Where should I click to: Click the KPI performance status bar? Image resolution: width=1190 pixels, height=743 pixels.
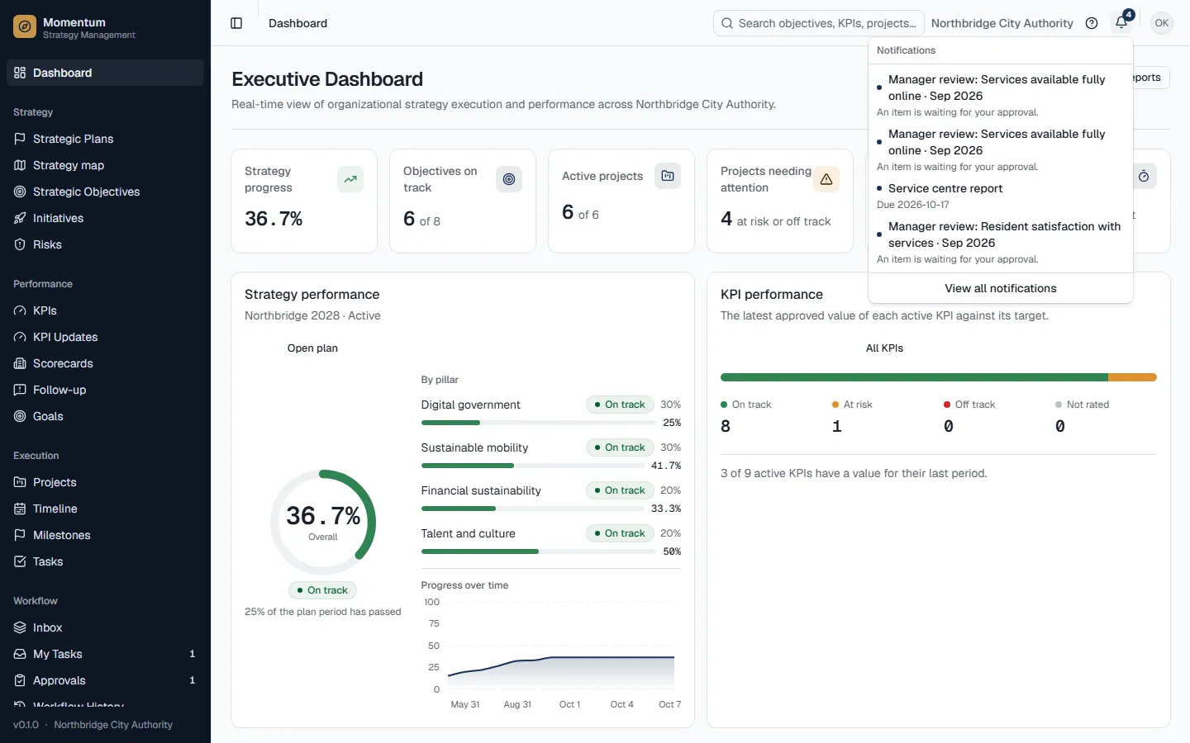939,377
